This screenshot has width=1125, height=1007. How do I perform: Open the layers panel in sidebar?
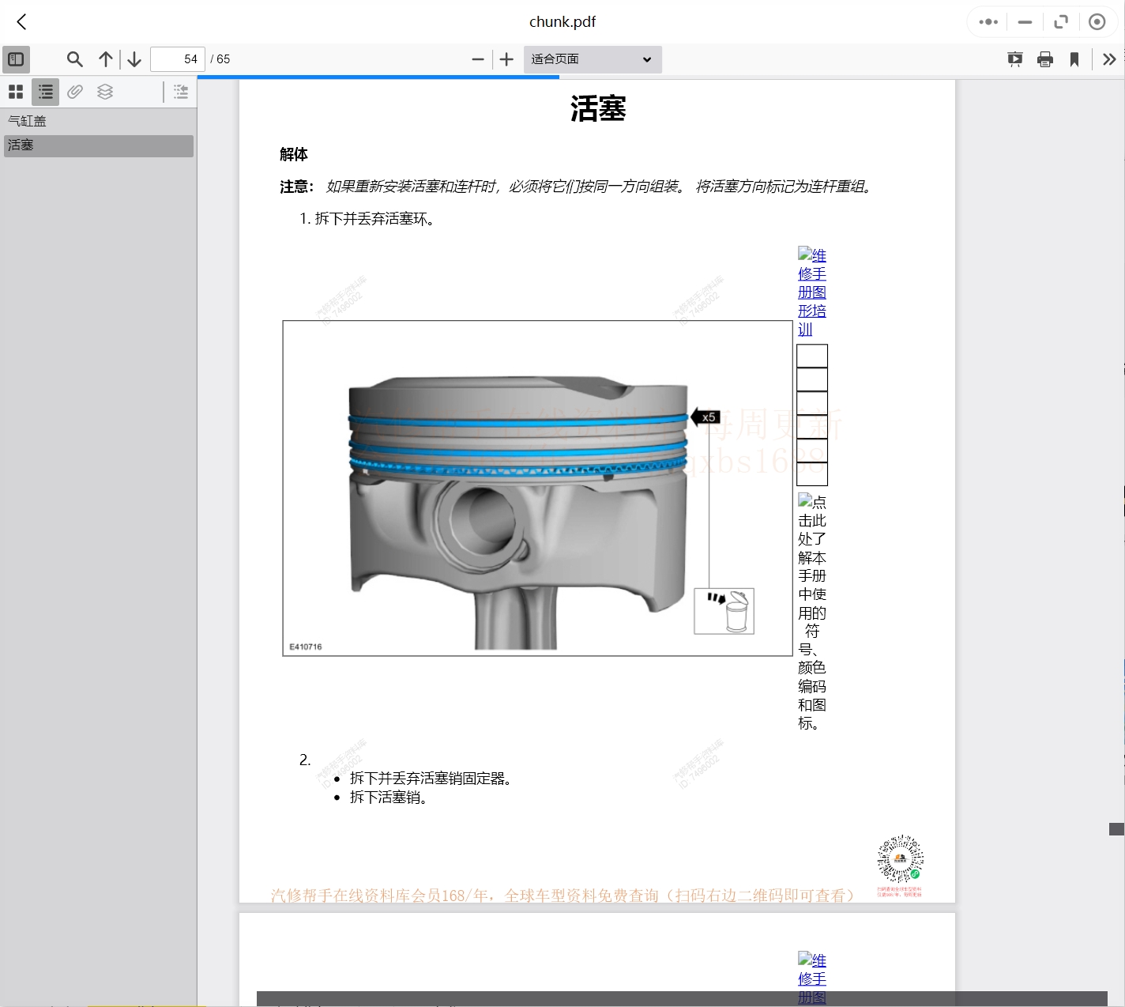click(105, 92)
